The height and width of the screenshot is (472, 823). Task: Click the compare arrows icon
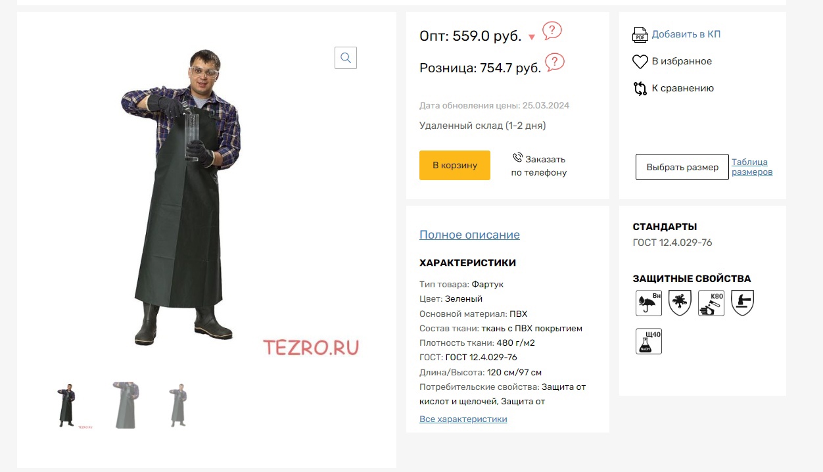(640, 89)
